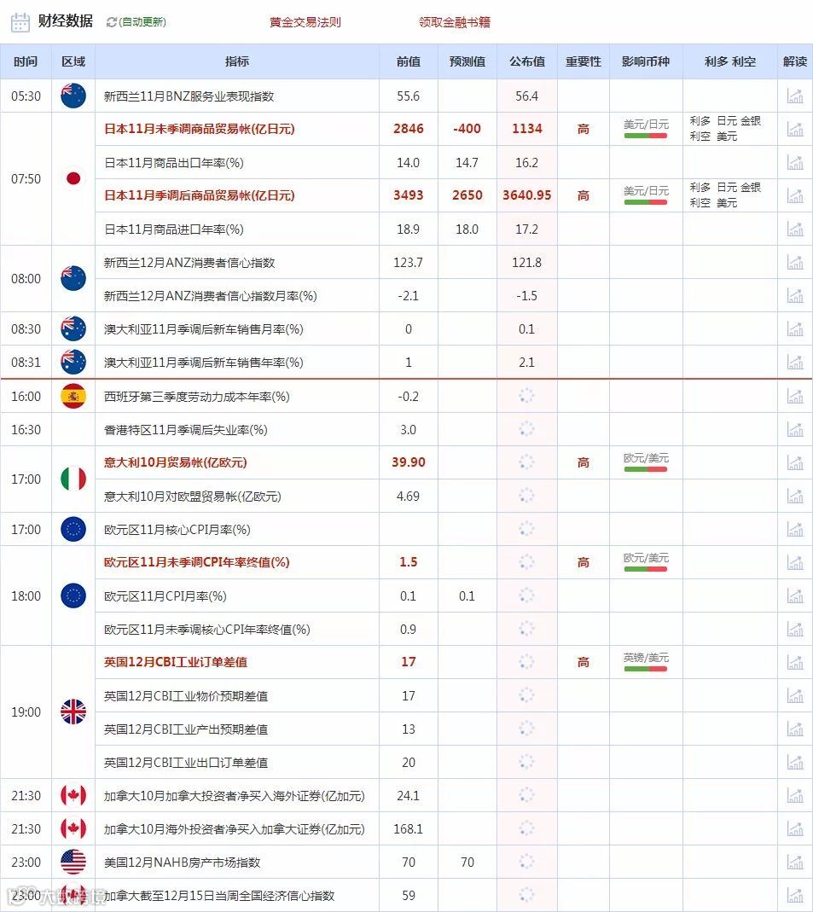Open chart icon for 西班牙第三季度劳动力成本年率
Screen dimensions: 813x912
click(795, 396)
